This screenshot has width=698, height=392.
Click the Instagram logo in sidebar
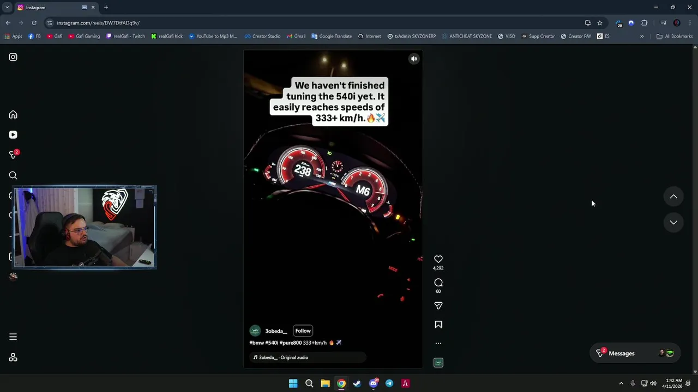tap(13, 57)
